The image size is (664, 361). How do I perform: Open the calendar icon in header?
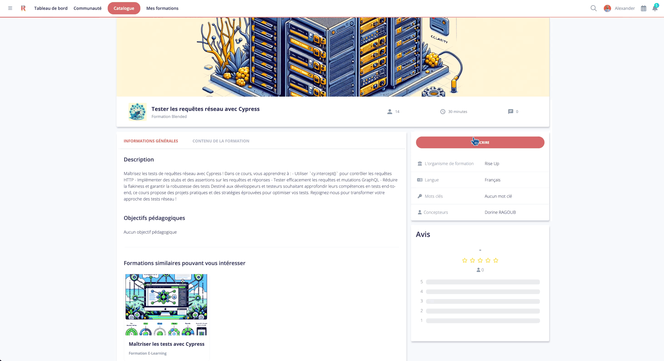point(643,9)
